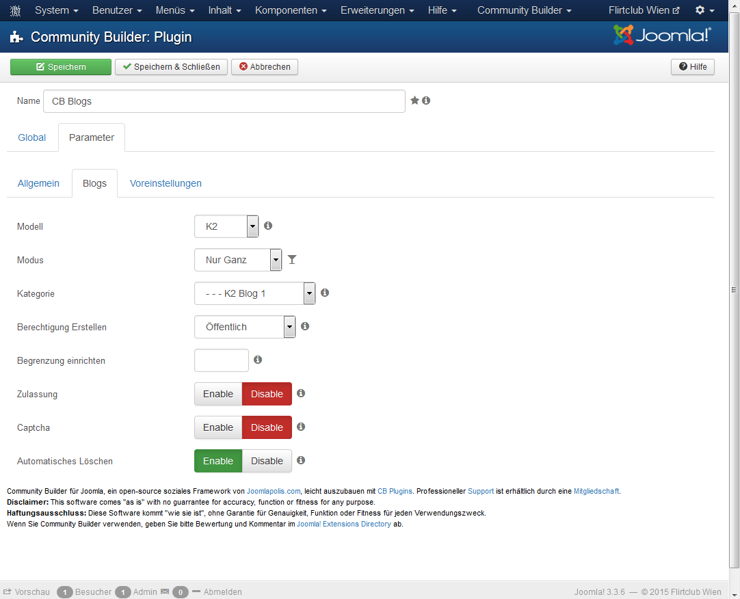Show info tooltip for Captcha
The width and height of the screenshot is (740, 599).
pyautogui.click(x=301, y=427)
